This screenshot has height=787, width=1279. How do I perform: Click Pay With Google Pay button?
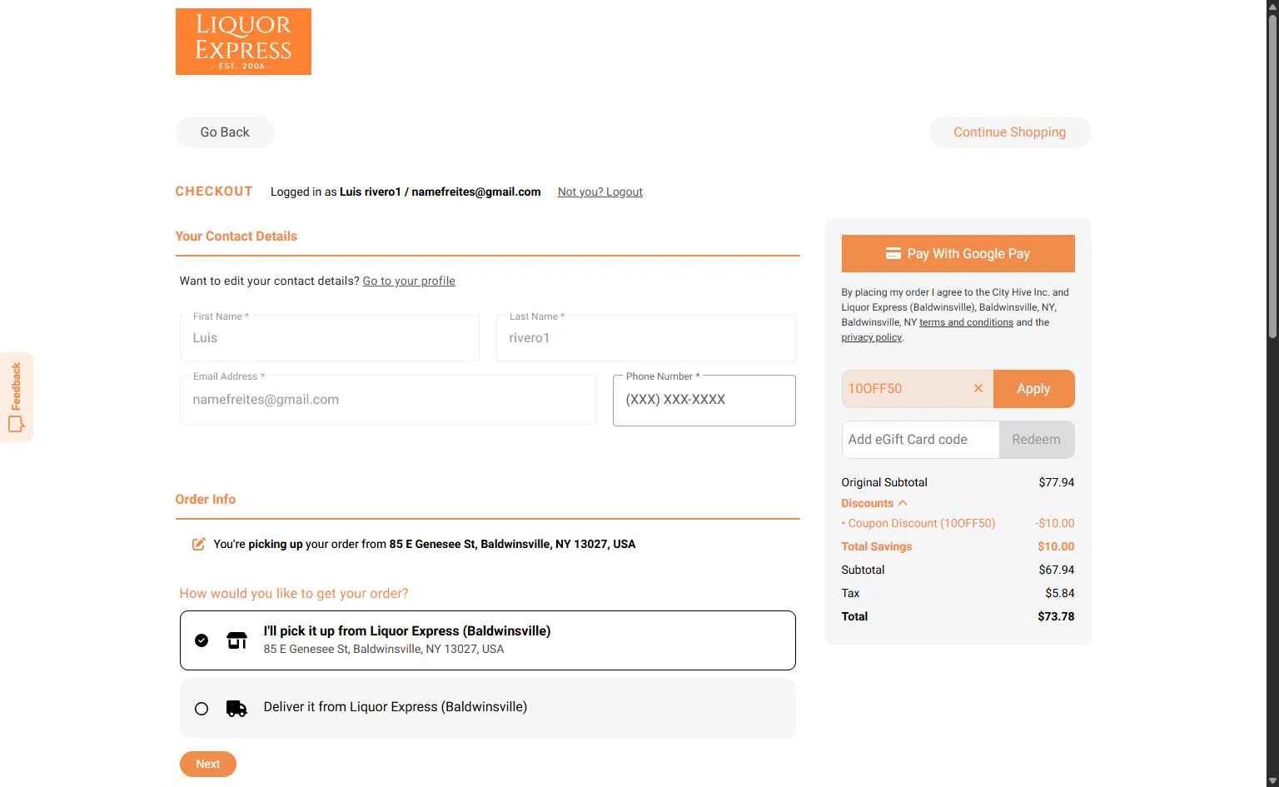tap(958, 253)
